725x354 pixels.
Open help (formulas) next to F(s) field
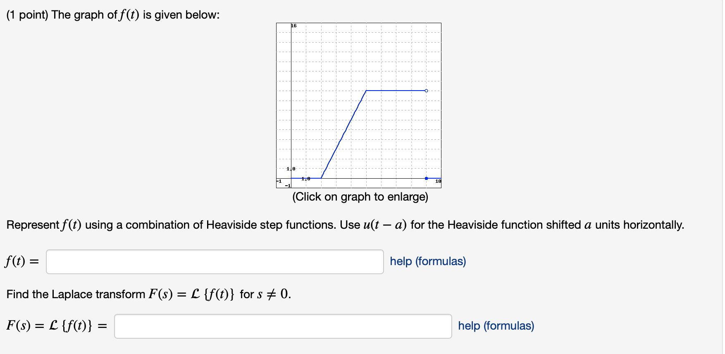coord(496,326)
